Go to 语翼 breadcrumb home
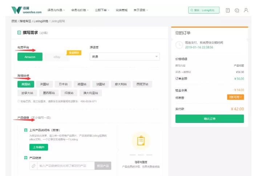This screenshot has width=258, height=176. [14, 21]
